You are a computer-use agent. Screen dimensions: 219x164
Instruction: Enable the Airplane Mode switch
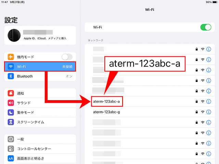[67, 57]
